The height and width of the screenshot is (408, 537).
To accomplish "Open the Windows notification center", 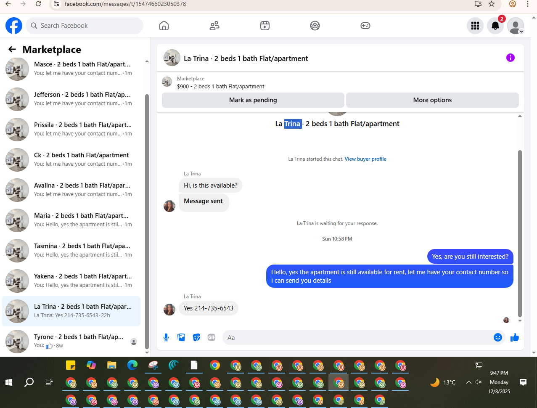I will (x=523, y=382).
